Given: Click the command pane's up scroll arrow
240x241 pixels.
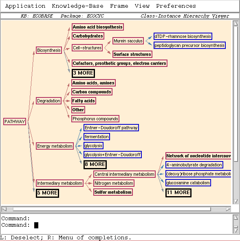Looking at the screenshot, I should [236, 217].
